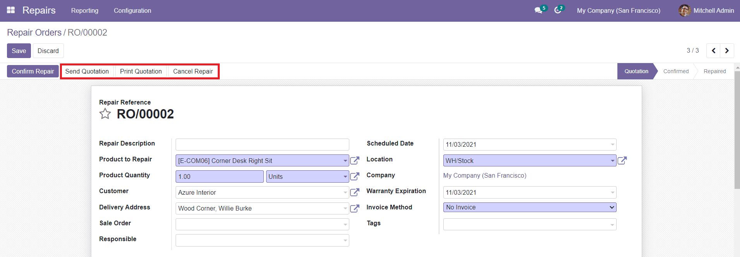Image resolution: width=740 pixels, height=257 pixels.
Task: Toggle the favorite star for RO/00002
Action: [x=105, y=114]
